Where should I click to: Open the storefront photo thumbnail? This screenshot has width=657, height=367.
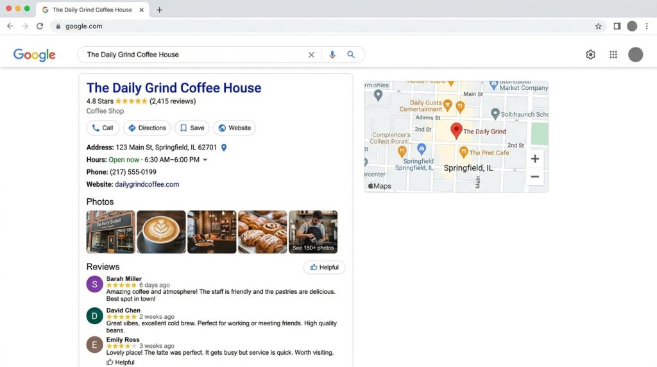pyautogui.click(x=110, y=232)
